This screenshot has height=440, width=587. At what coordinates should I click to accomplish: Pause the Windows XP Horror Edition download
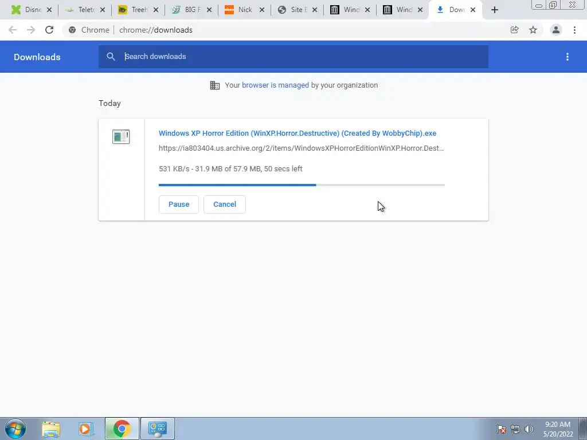pos(179,205)
